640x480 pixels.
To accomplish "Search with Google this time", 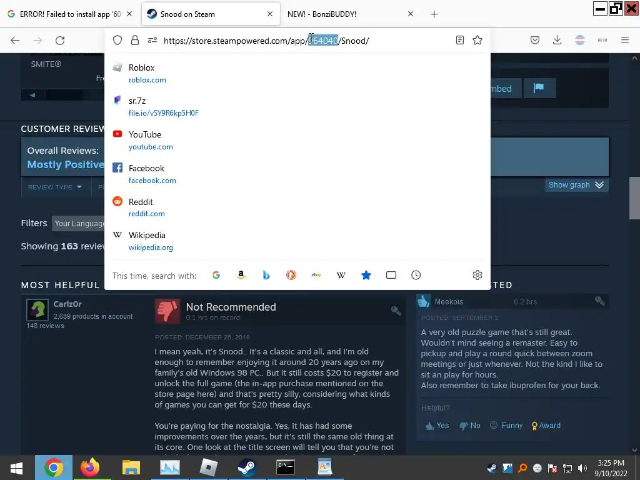I will coord(216,275).
